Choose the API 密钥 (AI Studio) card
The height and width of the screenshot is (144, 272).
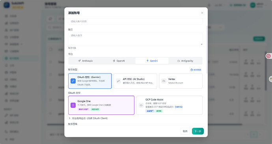click(135, 81)
